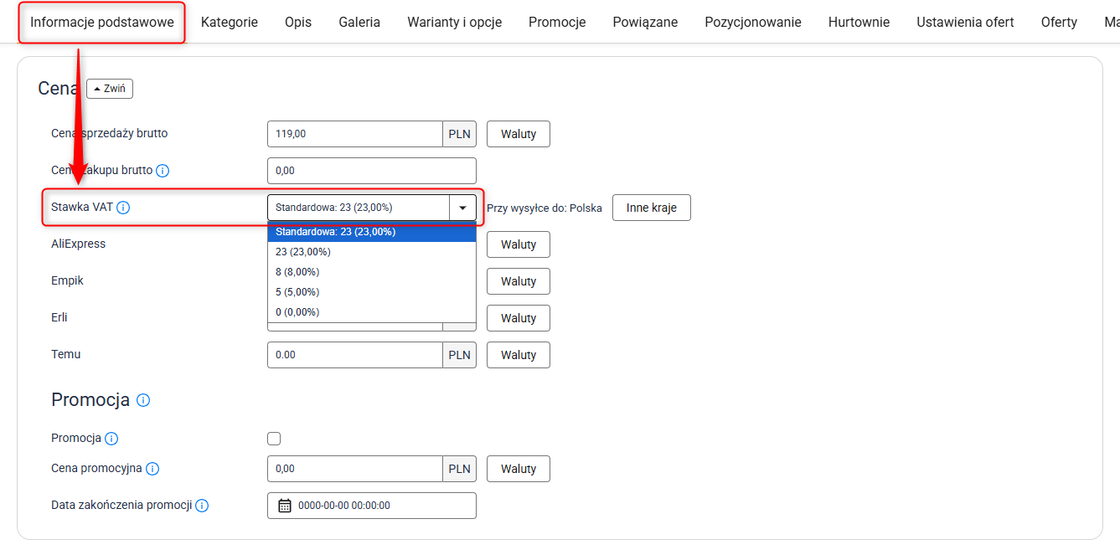Click Waluty button beside Cena sprzedaży brutto
The height and width of the screenshot is (555, 1120).
click(518, 134)
